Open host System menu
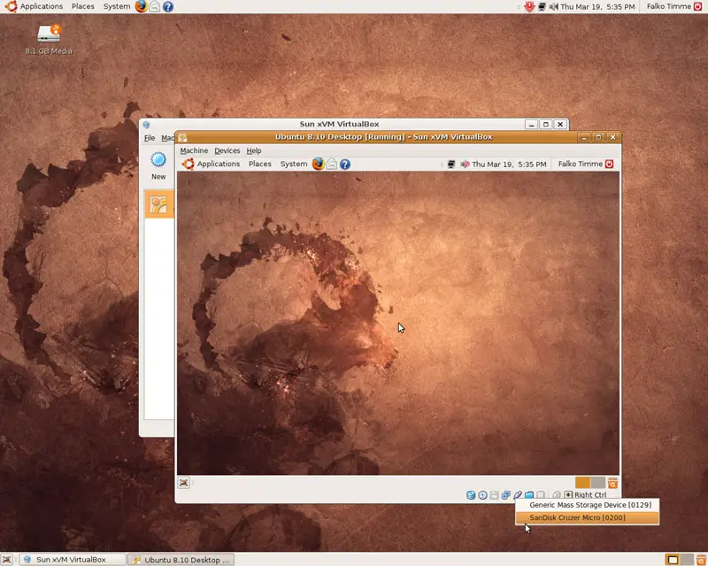Viewport: 708px width, 566px height. pyautogui.click(x=117, y=6)
